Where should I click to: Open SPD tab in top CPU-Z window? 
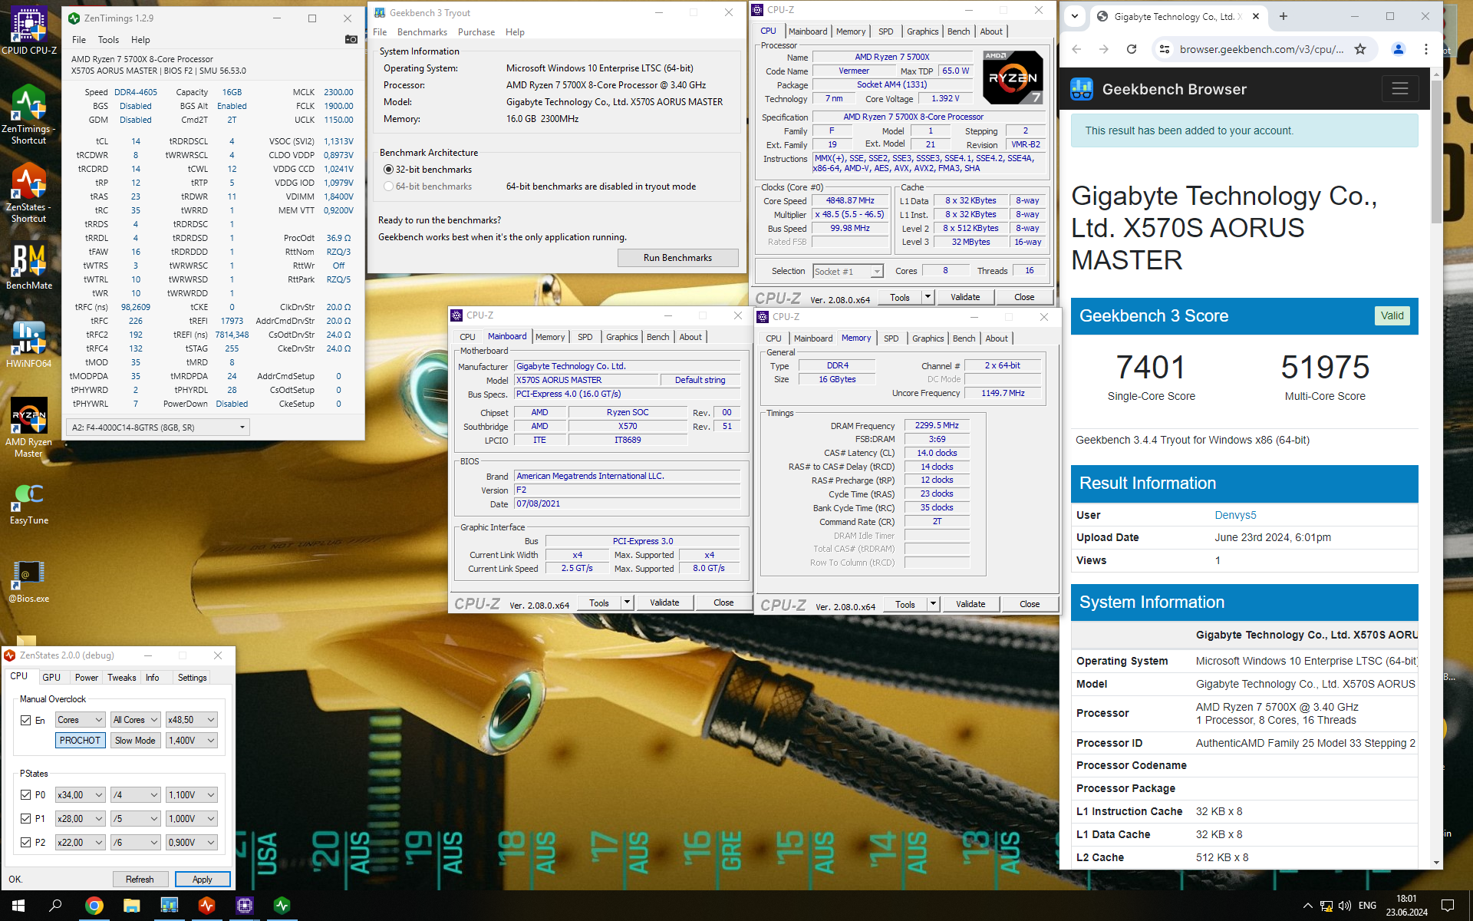[x=885, y=31]
